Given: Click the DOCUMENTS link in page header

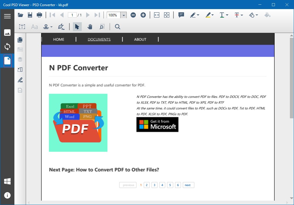Looking at the screenshot, I should coord(99,40).
